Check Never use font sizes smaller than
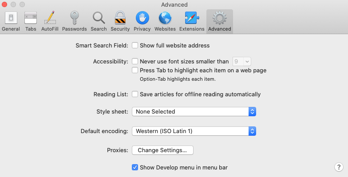The image size is (348, 177). pyautogui.click(x=135, y=61)
